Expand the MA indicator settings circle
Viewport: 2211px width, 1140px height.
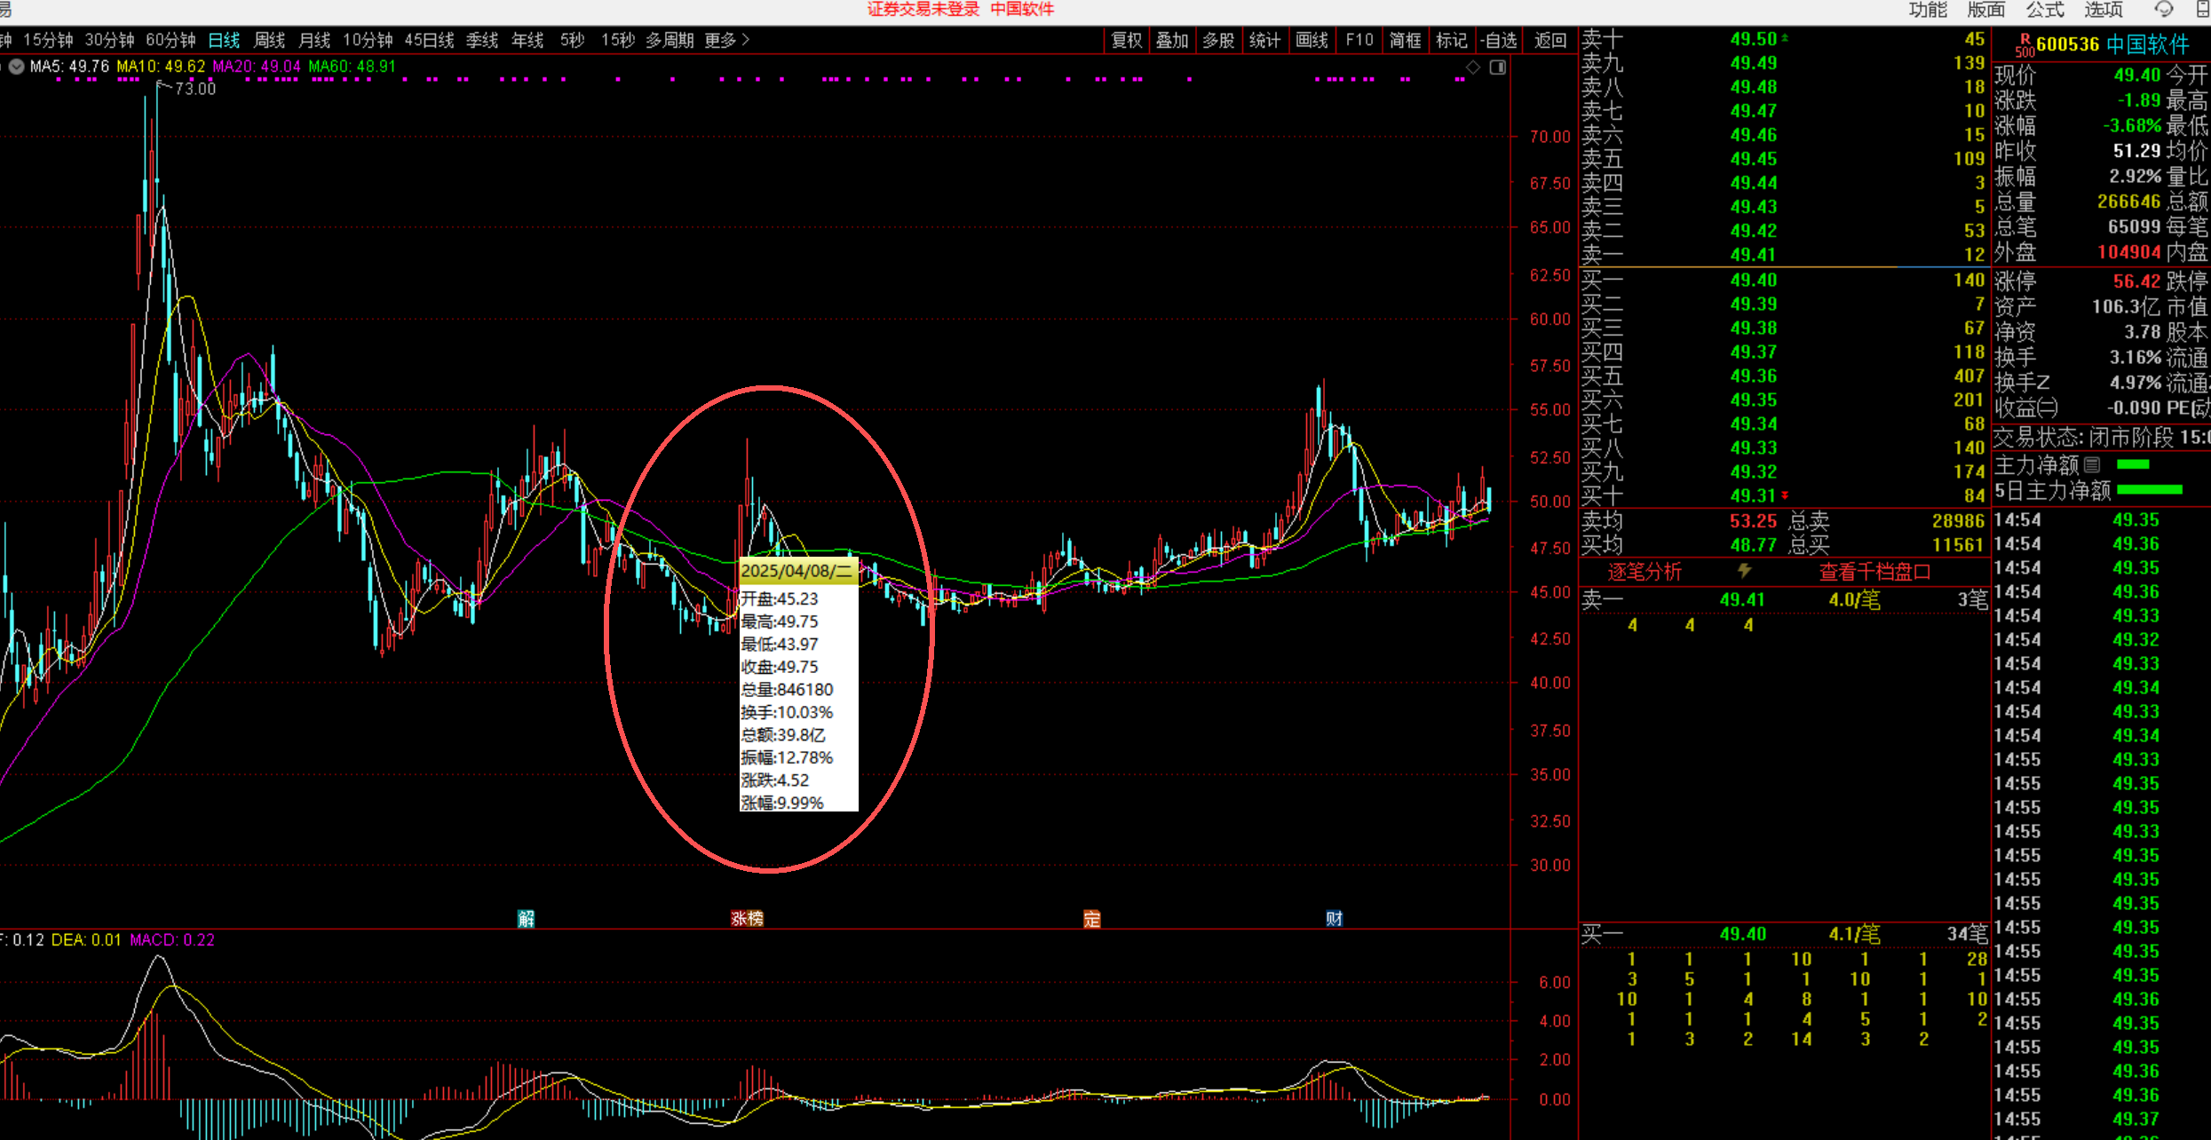pos(17,67)
